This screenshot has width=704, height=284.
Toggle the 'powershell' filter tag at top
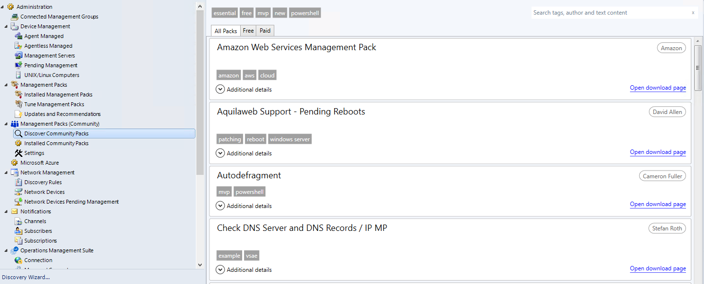point(305,13)
